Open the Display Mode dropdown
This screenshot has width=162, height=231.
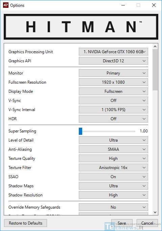(113, 91)
